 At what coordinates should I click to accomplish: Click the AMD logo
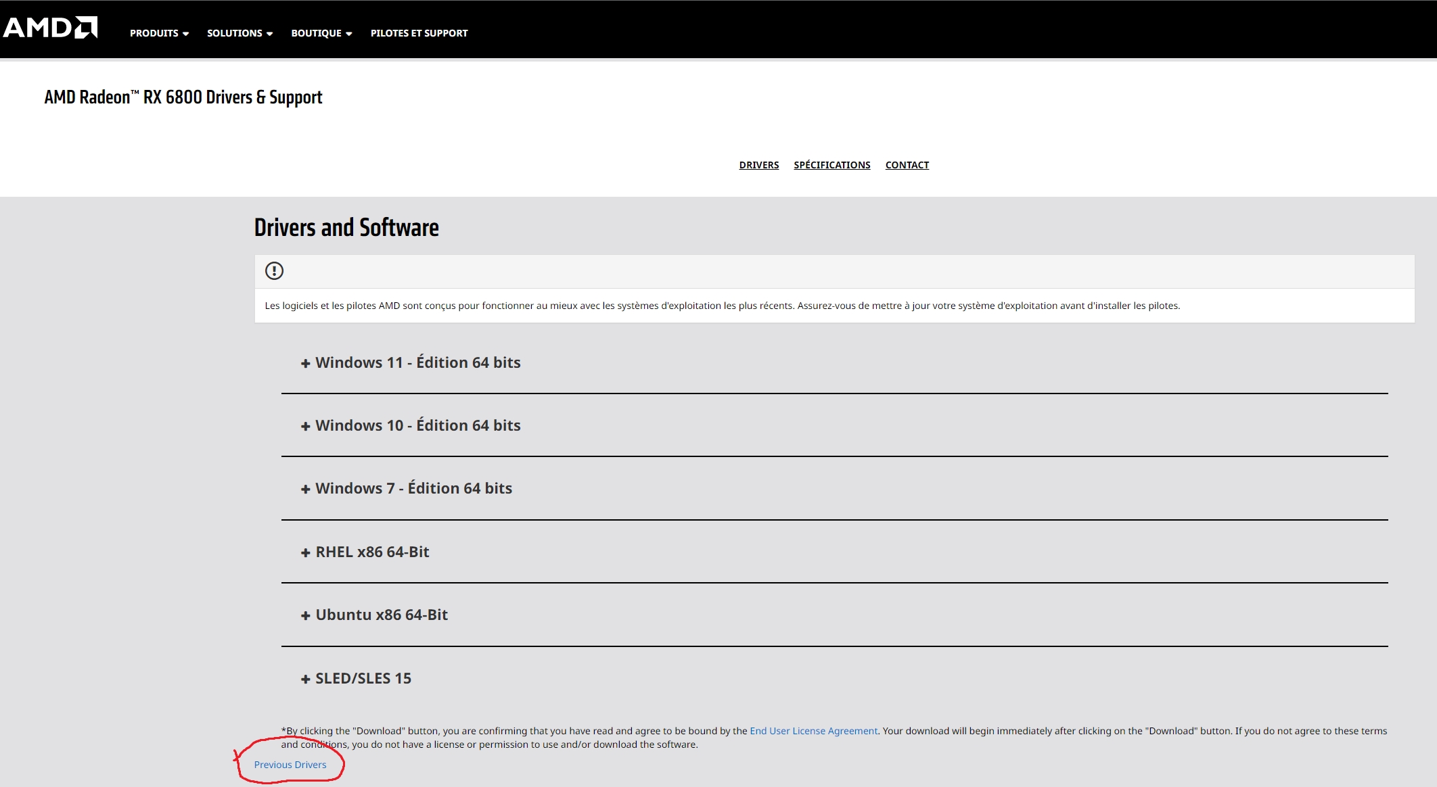[x=49, y=27]
